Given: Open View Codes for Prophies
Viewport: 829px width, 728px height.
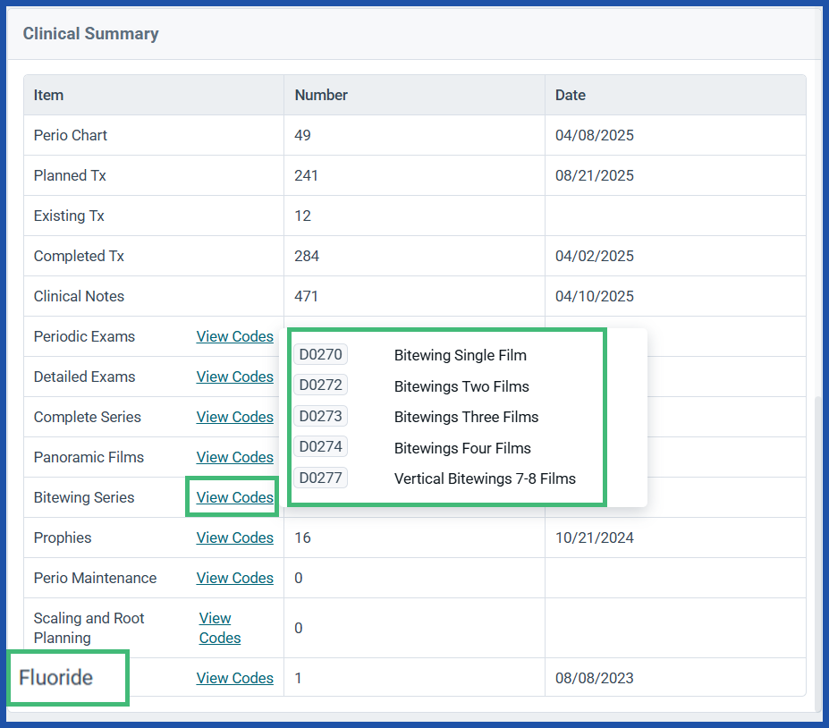Looking at the screenshot, I should 234,538.
